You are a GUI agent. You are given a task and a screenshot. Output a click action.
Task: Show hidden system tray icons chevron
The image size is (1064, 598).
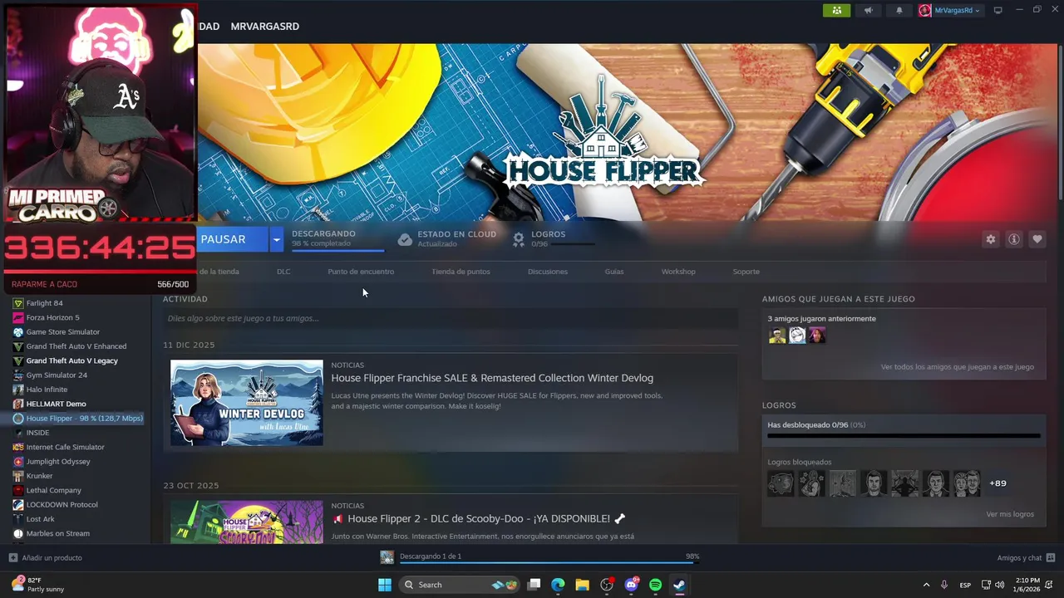click(926, 585)
